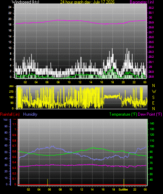
Task: Select the Temperature (°F) legend label
Action: (x=123, y=114)
